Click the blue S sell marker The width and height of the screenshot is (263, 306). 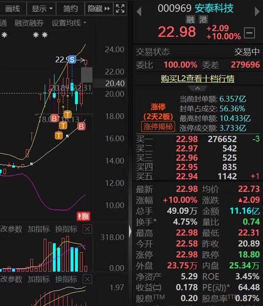(72, 59)
